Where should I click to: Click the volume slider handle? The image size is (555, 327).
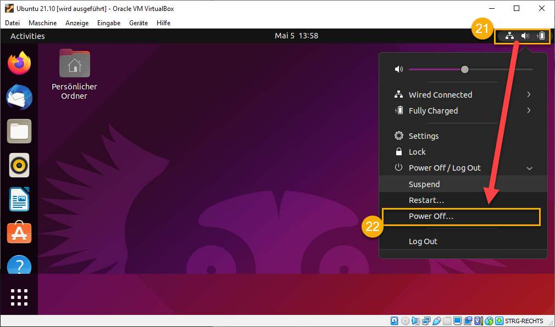click(465, 69)
